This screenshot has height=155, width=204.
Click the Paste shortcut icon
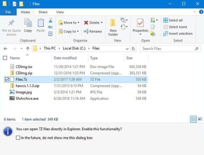(50, 34)
